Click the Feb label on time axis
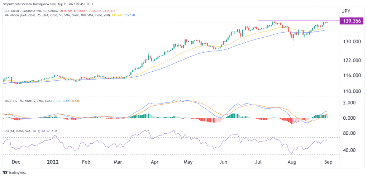The image size is (367, 177). pos(86,162)
